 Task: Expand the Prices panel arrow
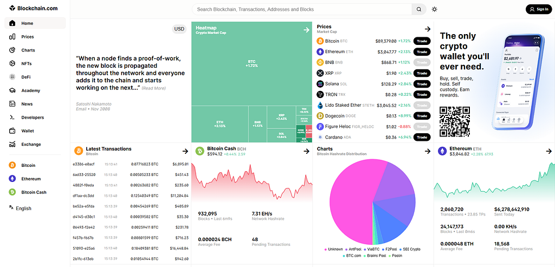[428, 29]
